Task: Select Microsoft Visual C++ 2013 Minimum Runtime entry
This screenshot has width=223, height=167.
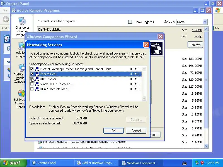Action: [x=85, y=142]
